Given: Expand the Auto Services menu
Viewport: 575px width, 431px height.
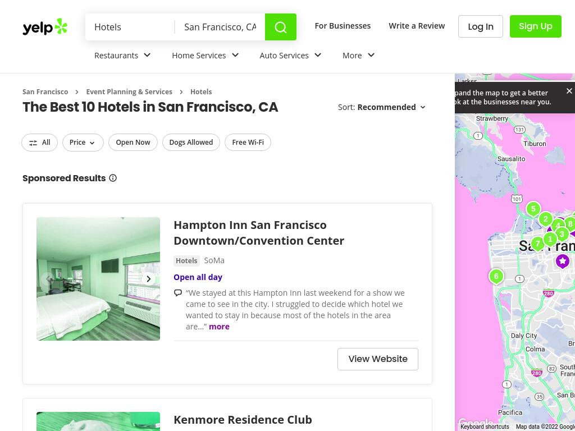Looking at the screenshot, I should (x=290, y=56).
